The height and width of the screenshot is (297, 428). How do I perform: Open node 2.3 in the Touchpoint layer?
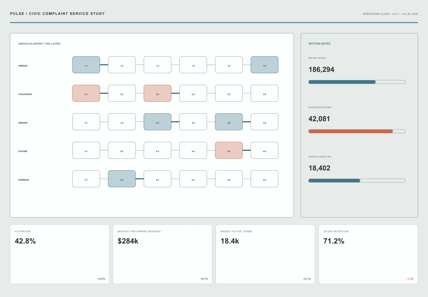(158, 93)
